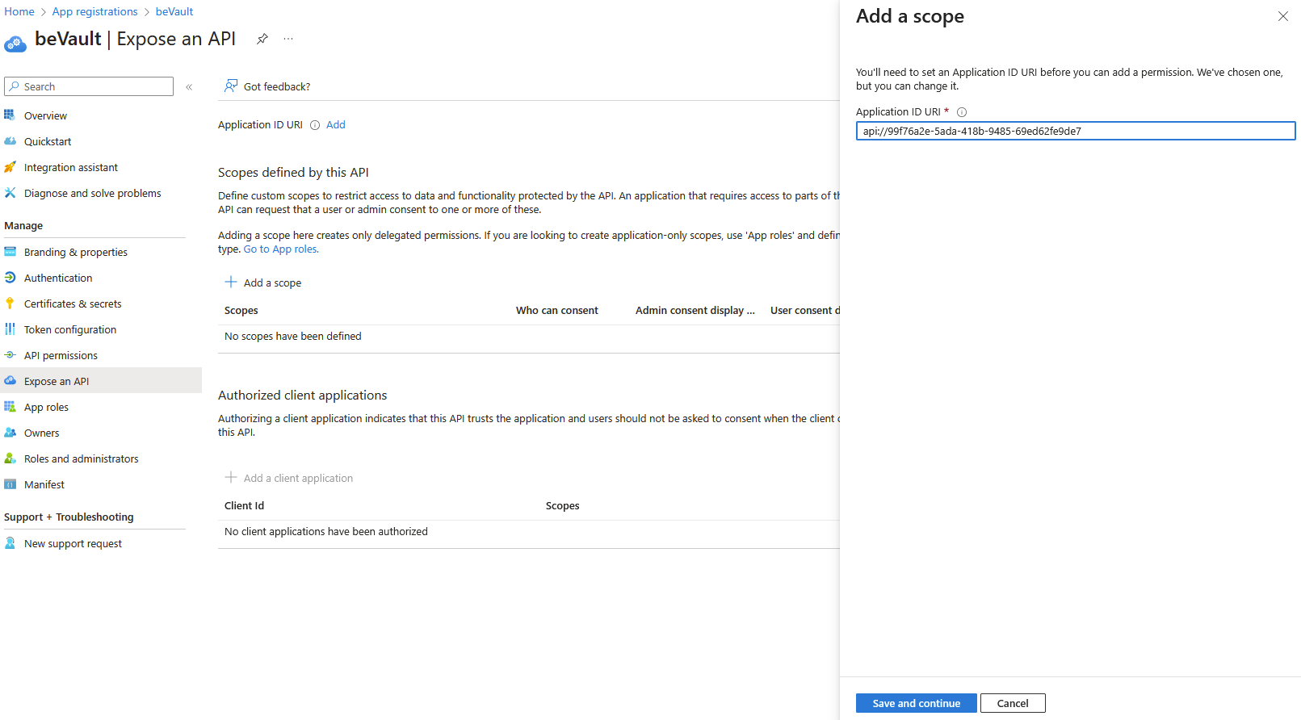
Task: Click the plus icon for Add a scope
Action: point(231,283)
